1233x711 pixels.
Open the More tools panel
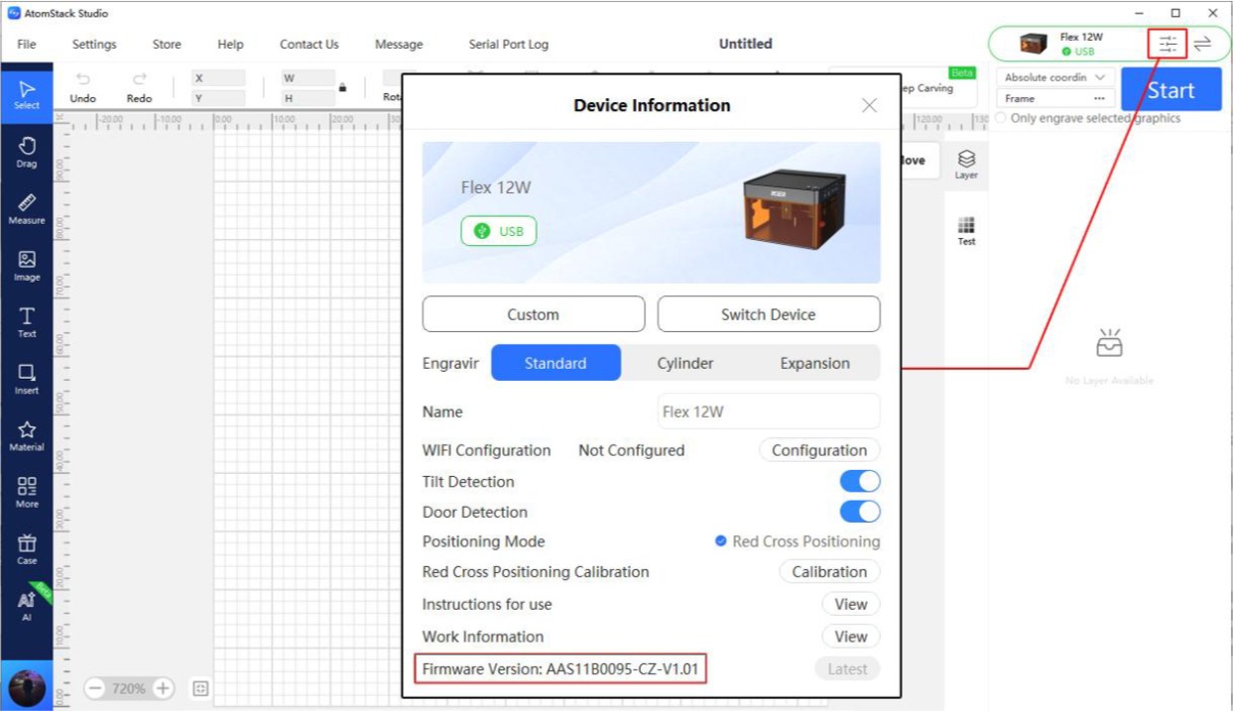click(x=27, y=491)
